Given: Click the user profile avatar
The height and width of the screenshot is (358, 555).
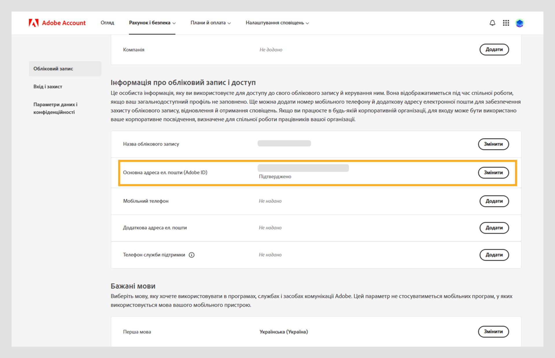Looking at the screenshot, I should (x=519, y=23).
